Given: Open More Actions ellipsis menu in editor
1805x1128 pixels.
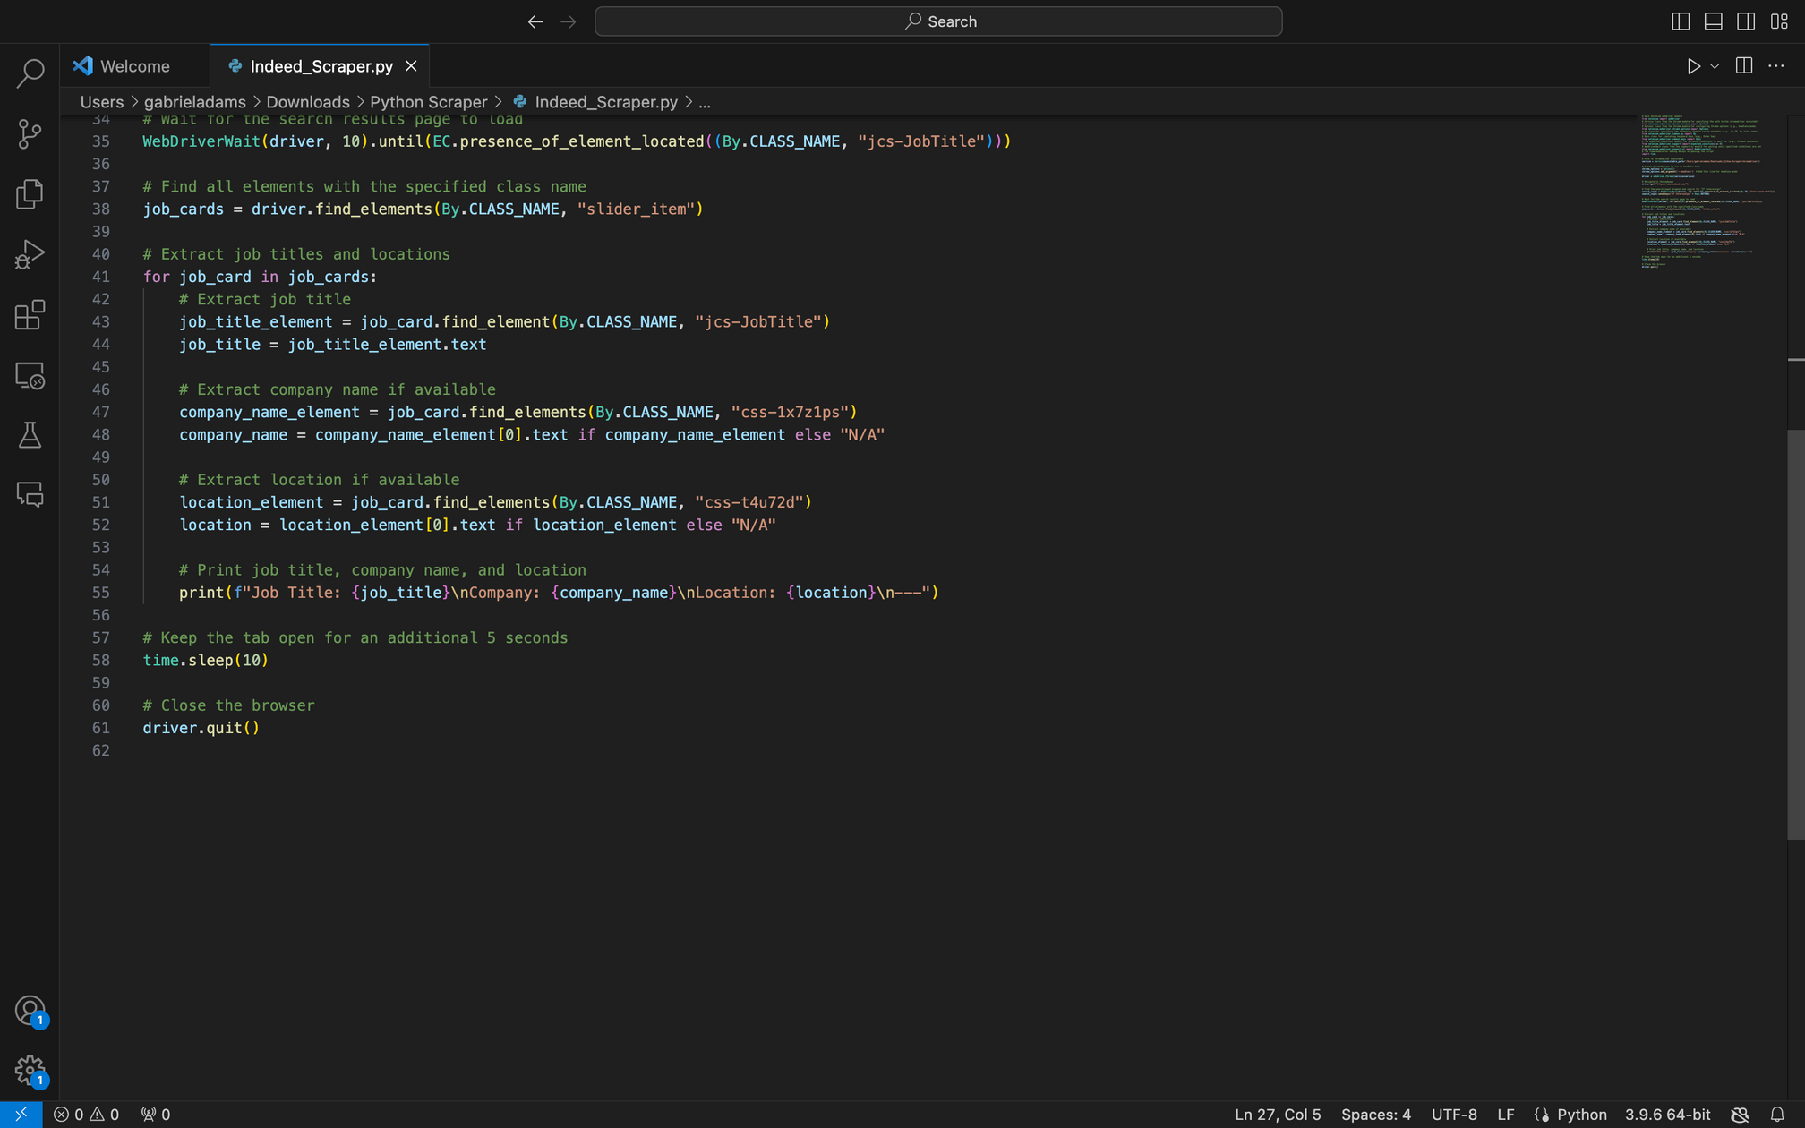Looking at the screenshot, I should [1776, 66].
